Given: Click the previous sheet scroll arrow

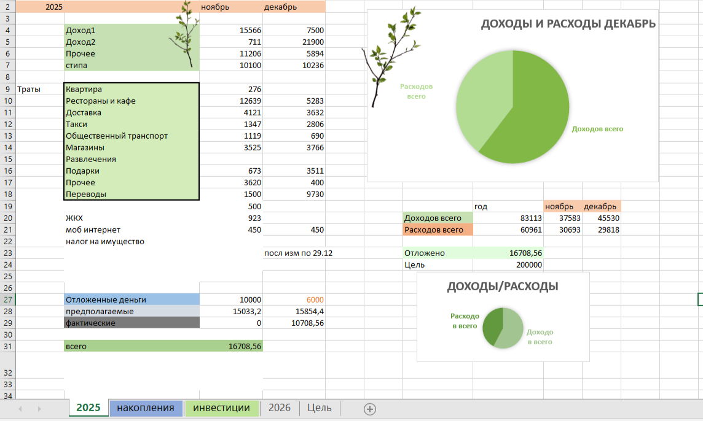Looking at the screenshot, I should (21, 409).
